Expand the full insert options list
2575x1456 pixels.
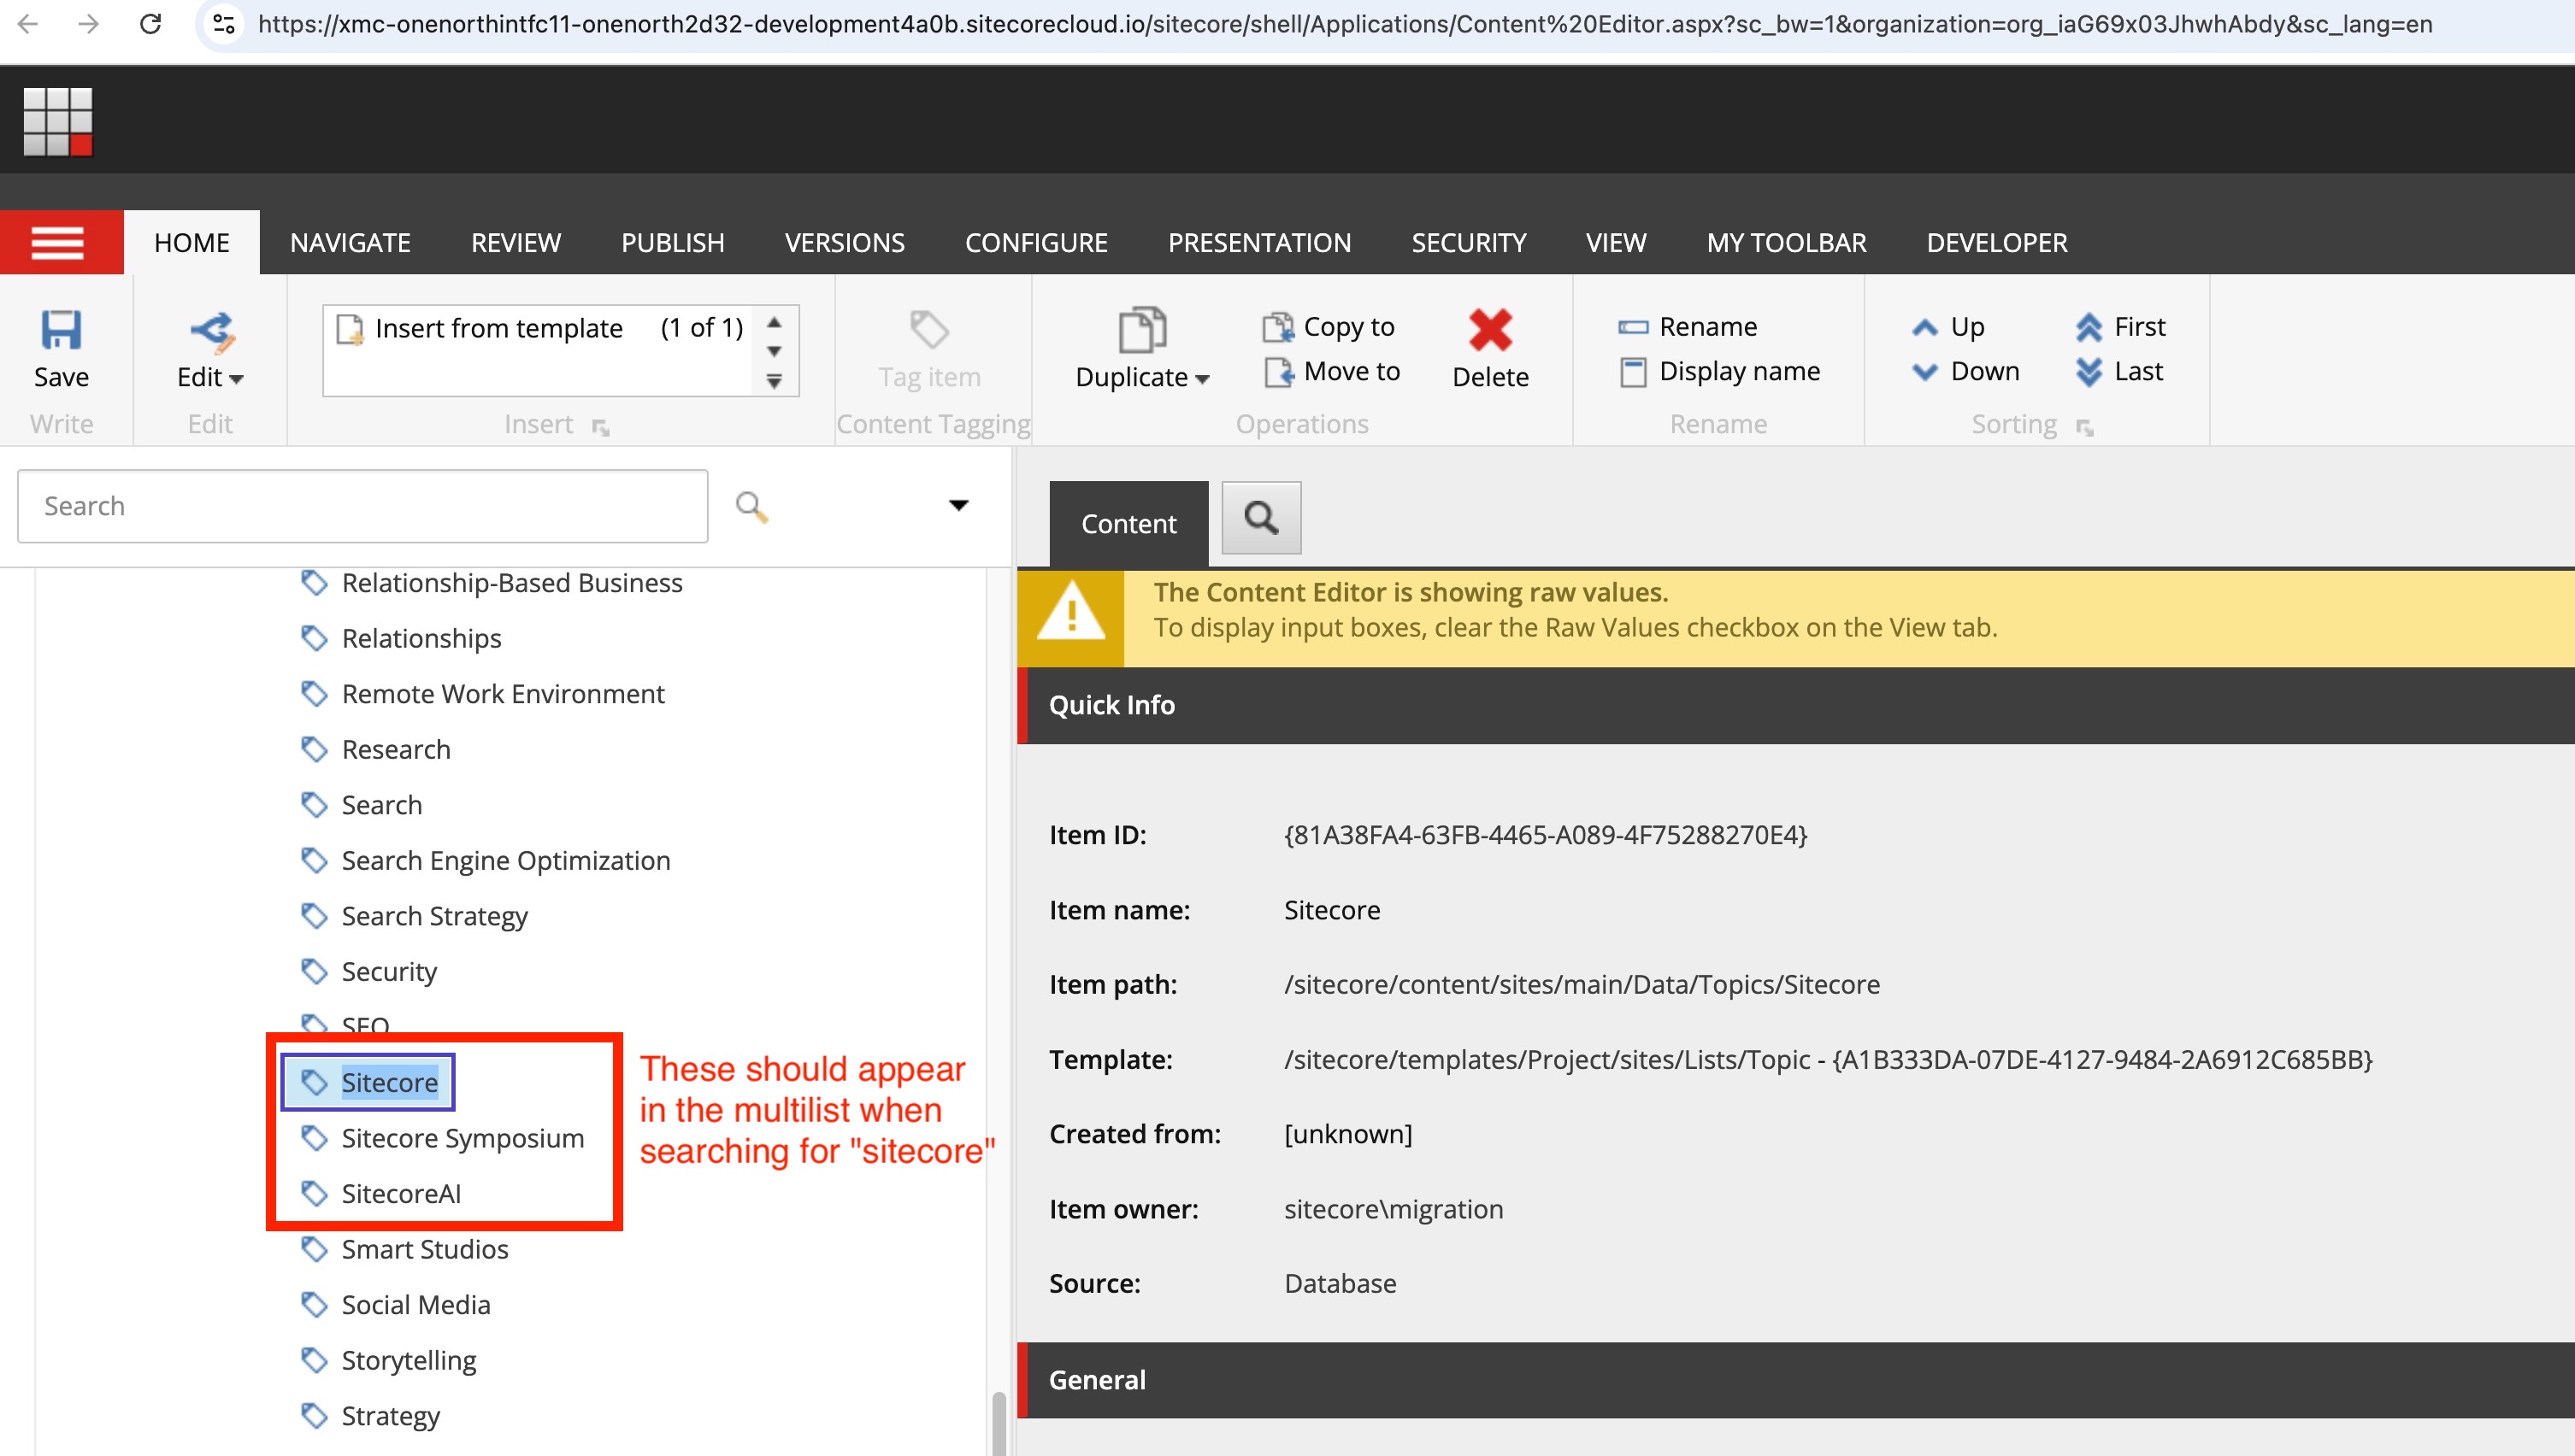[775, 381]
